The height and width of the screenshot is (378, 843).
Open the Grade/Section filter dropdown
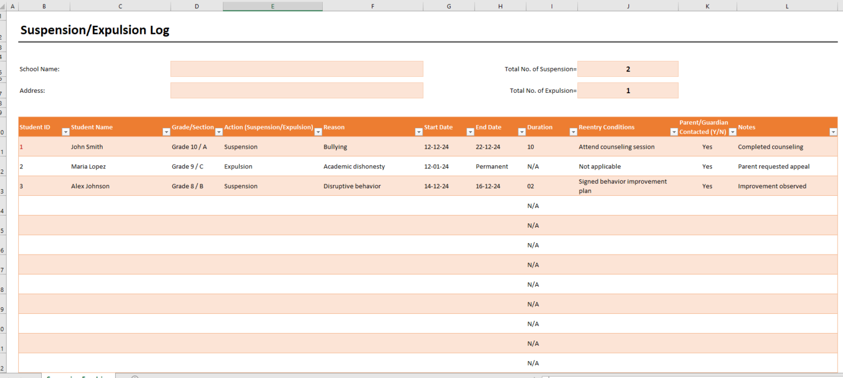[x=219, y=132]
